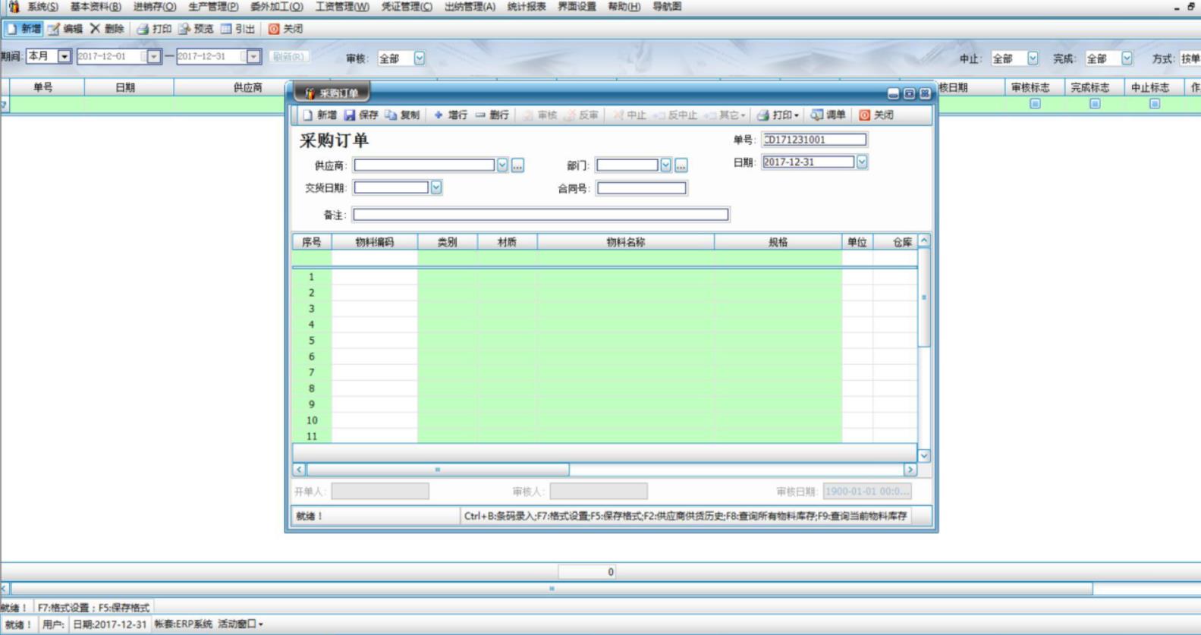Maximize the 采购订单 dialog window
Screen dimensions: 1201x635
909,93
